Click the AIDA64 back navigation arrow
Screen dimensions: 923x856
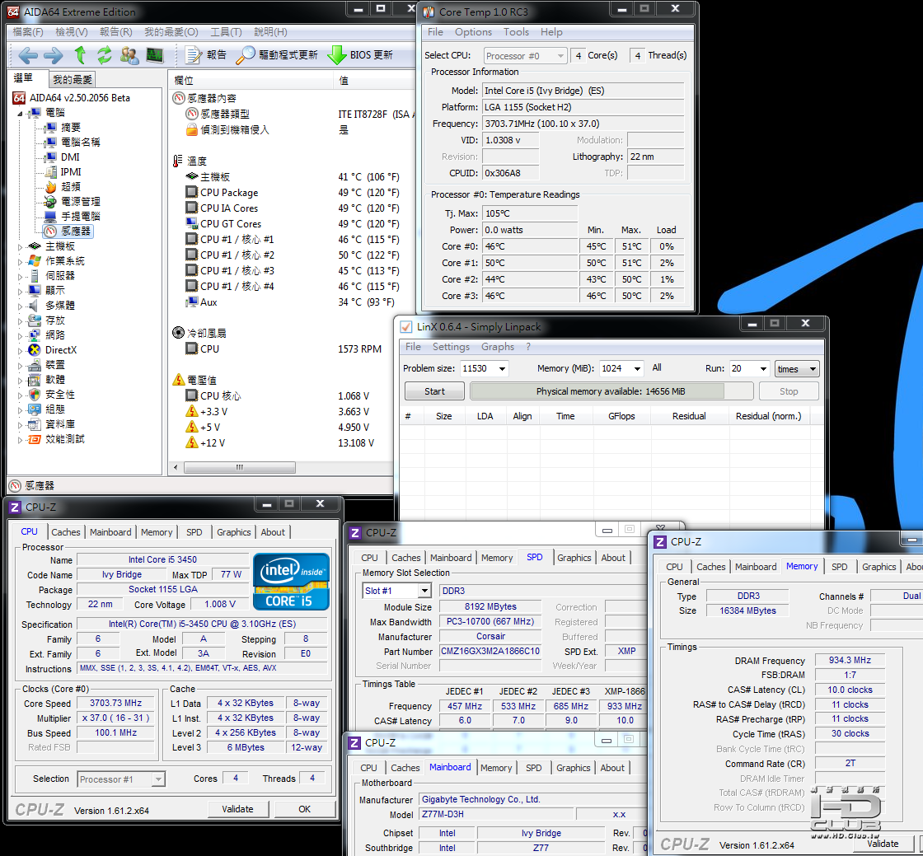(x=28, y=55)
